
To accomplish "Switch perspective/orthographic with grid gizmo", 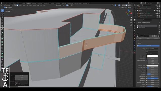I will click(x=131, y=25).
